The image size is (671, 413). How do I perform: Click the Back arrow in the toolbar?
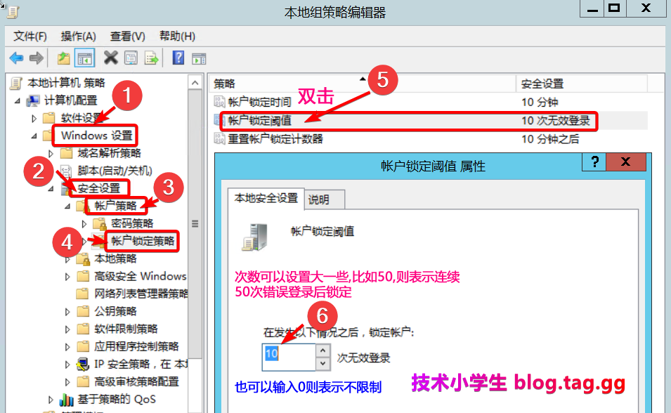[x=16, y=58]
